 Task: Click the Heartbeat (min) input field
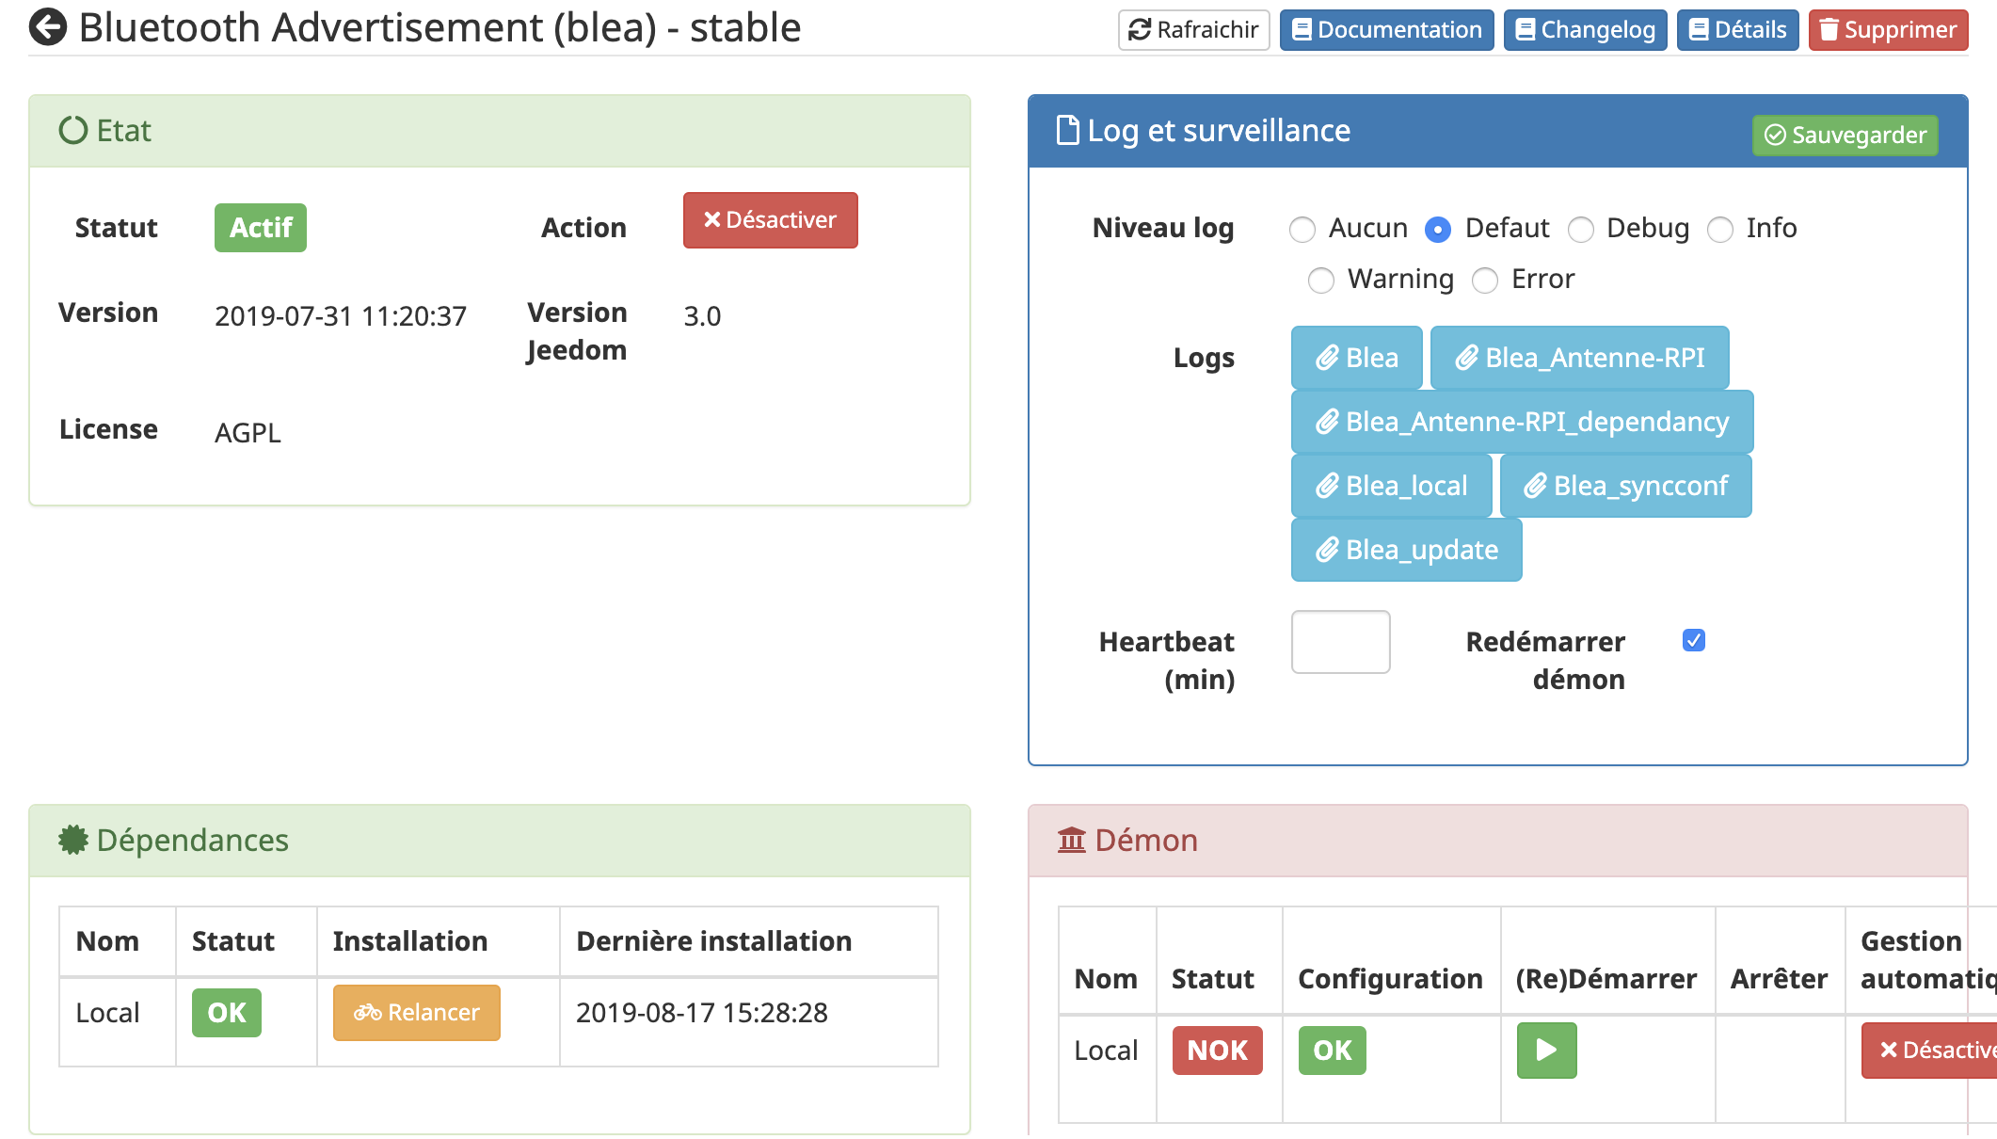(x=1340, y=642)
